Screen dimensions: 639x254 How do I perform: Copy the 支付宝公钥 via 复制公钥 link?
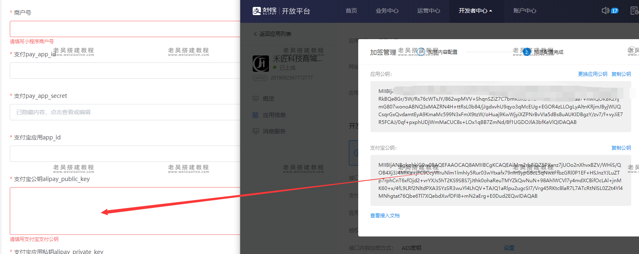pos(621,148)
